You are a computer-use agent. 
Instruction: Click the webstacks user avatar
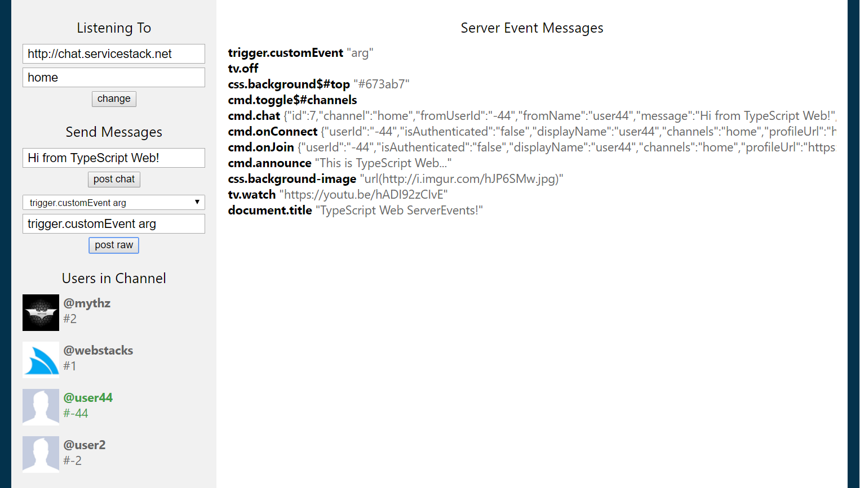[x=41, y=360]
